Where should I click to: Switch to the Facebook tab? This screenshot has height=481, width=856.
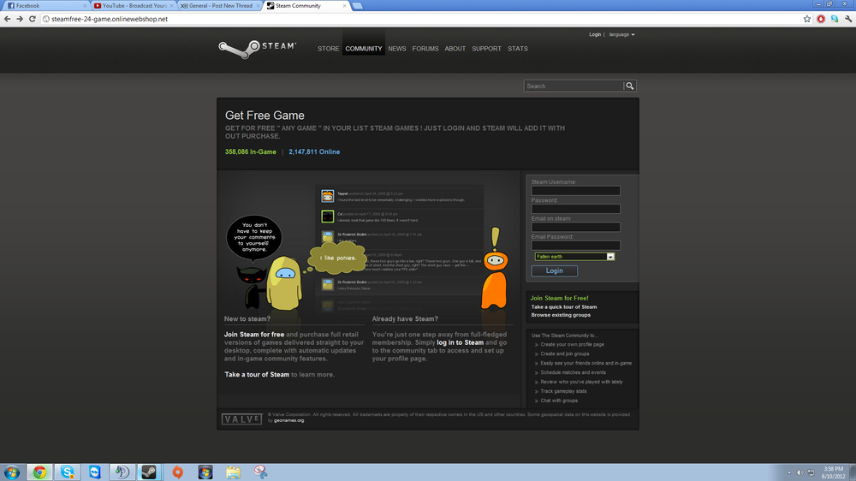[45, 5]
